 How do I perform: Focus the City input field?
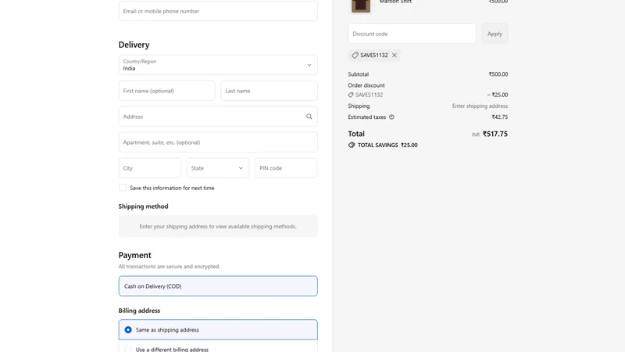click(149, 168)
